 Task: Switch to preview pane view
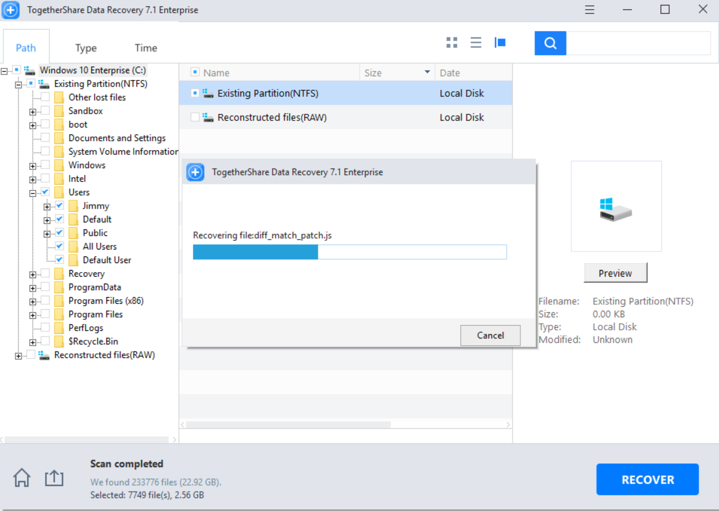500,43
